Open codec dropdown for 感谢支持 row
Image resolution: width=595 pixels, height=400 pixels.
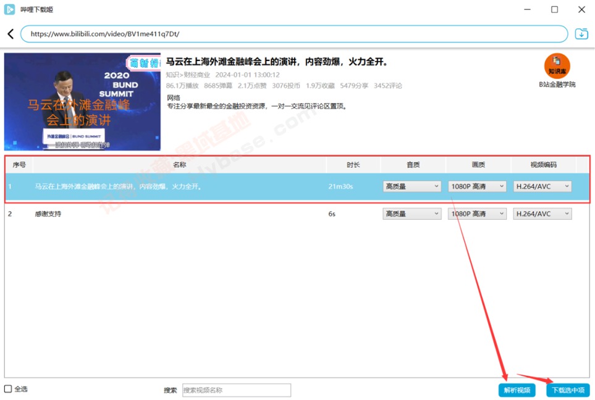tap(542, 214)
